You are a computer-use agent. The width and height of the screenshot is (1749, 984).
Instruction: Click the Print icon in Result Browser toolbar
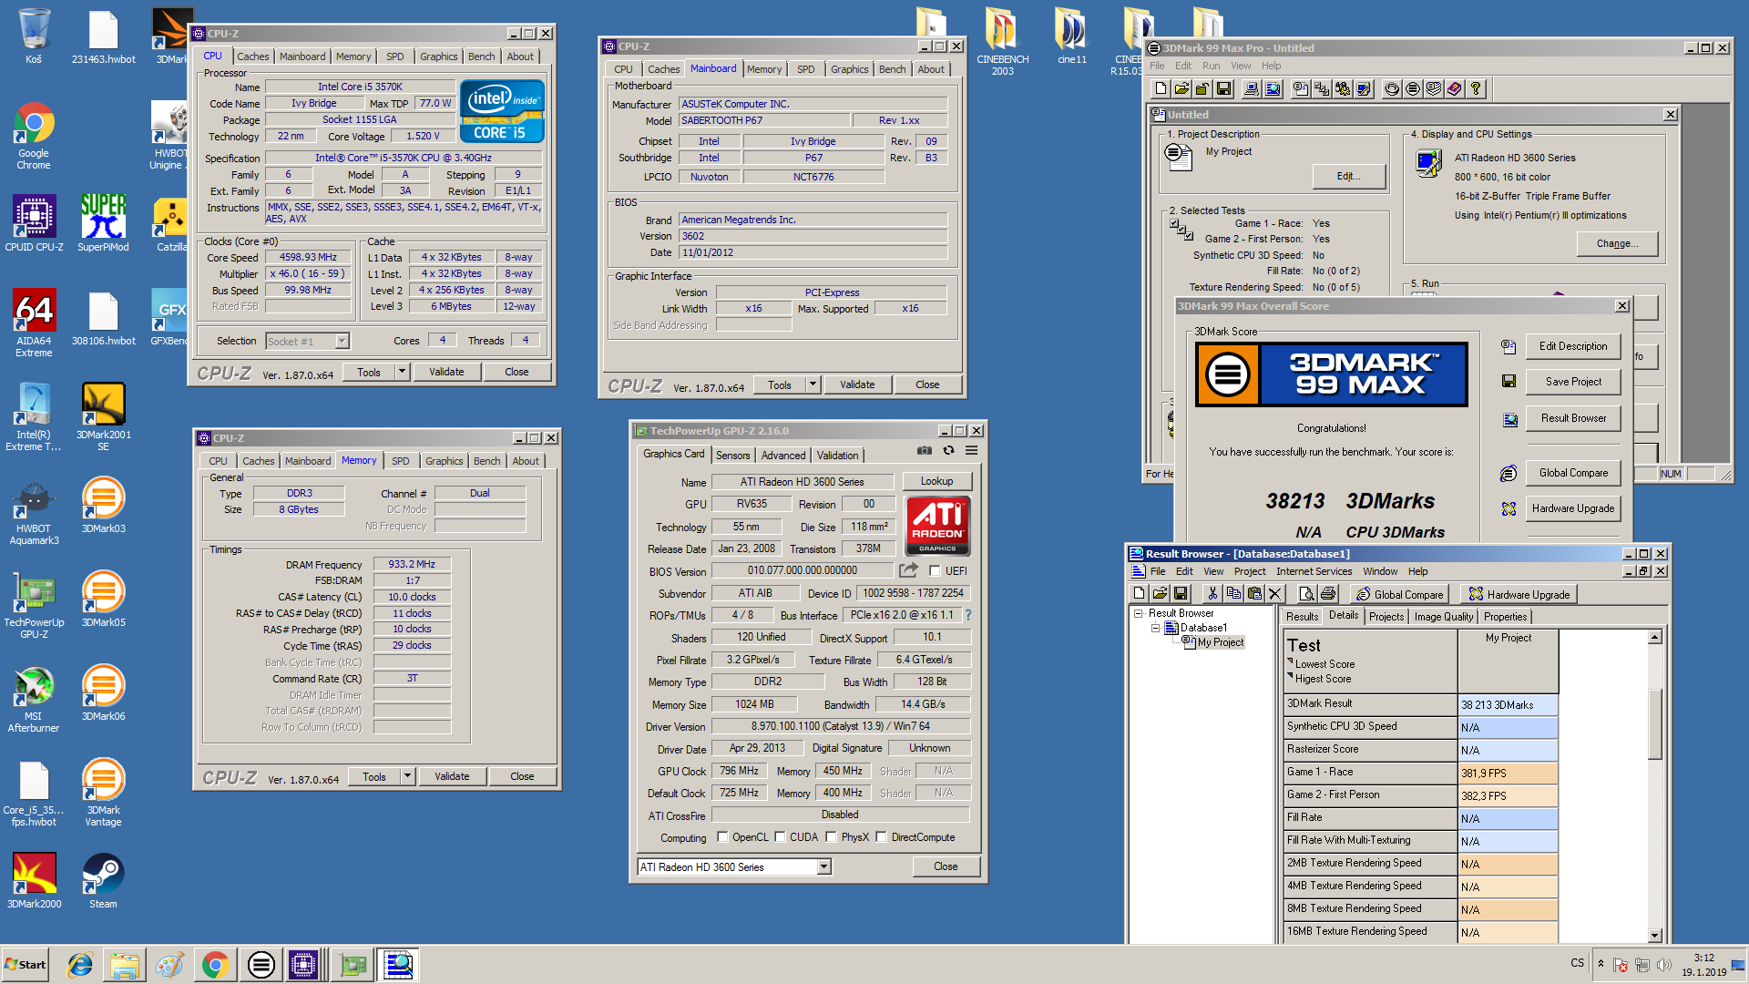[1328, 594]
